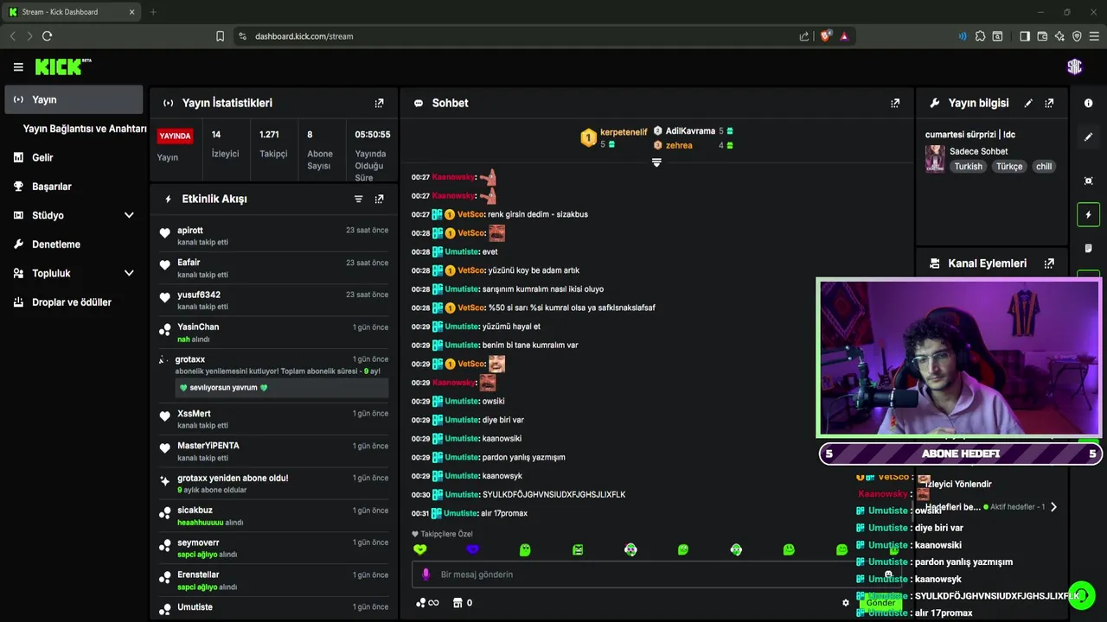Expand the Stüdyo sidebar submenu
The height and width of the screenshot is (622, 1107).
pos(129,215)
